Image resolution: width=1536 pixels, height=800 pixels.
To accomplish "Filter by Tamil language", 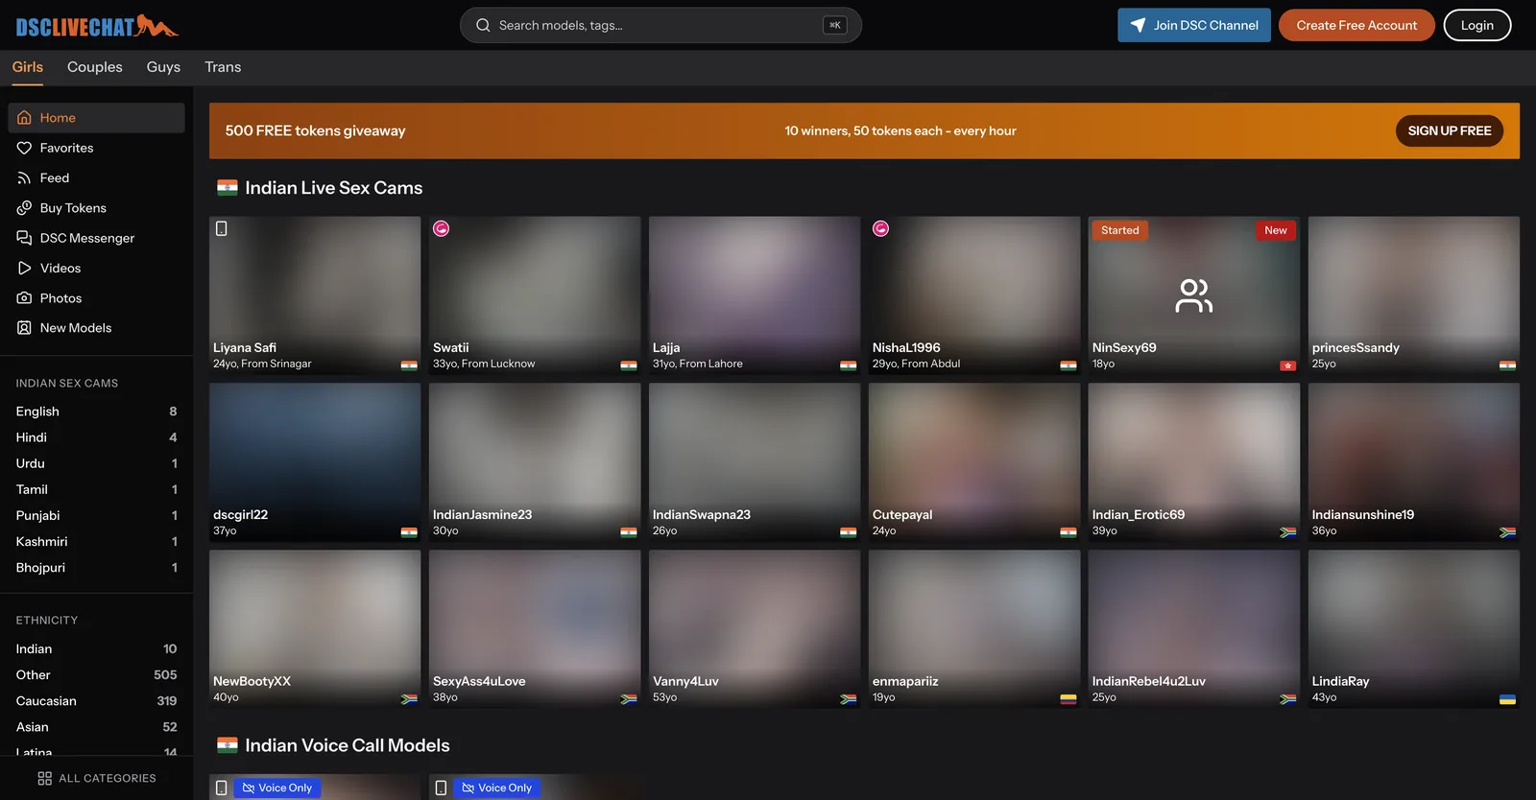I will [x=97, y=489].
